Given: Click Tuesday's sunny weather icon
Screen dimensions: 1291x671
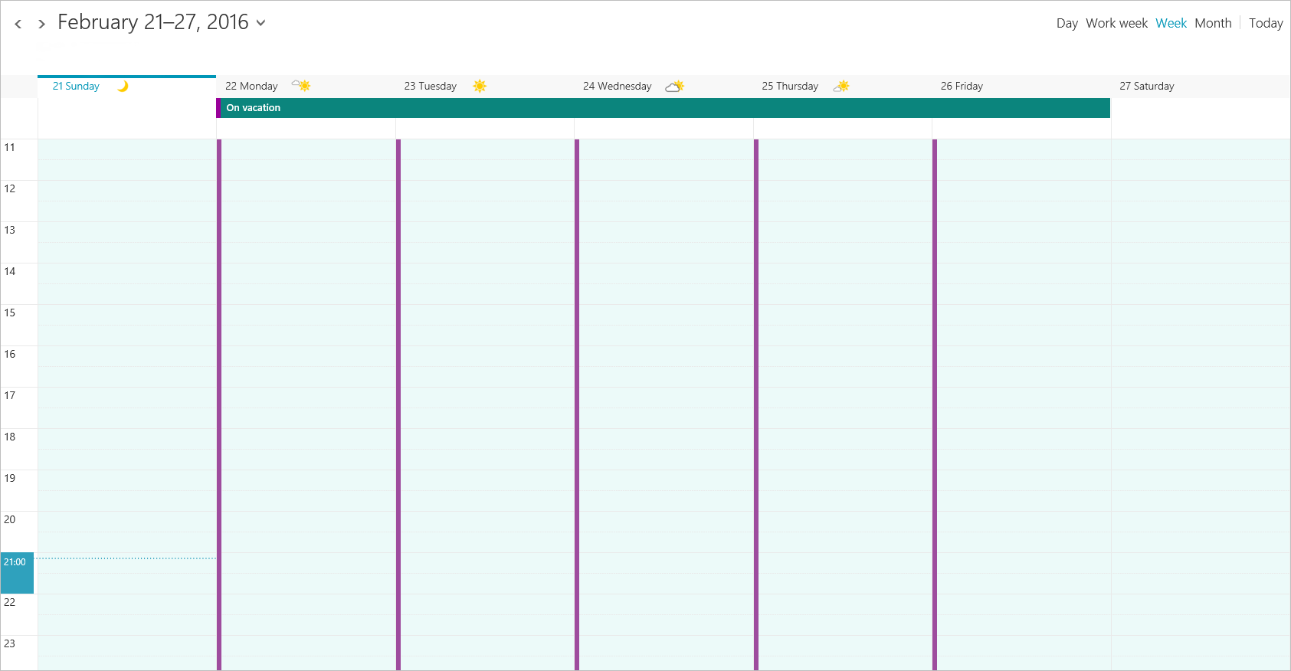Looking at the screenshot, I should click(x=480, y=86).
